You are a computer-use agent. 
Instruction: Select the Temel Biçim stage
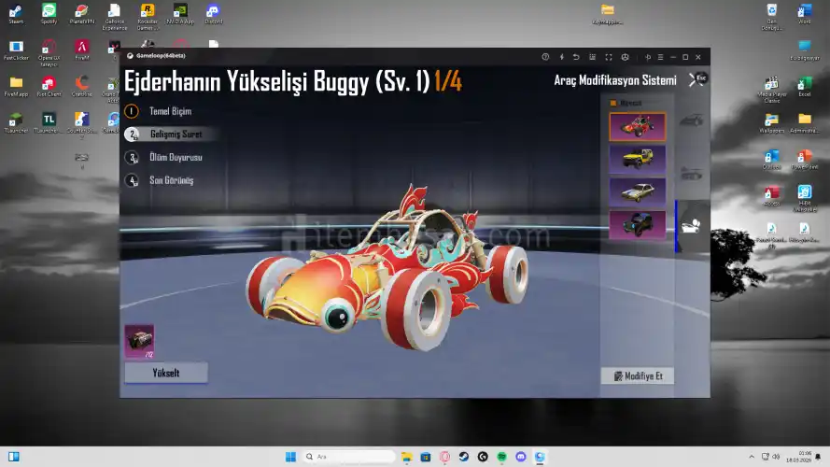(x=169, y=110)
